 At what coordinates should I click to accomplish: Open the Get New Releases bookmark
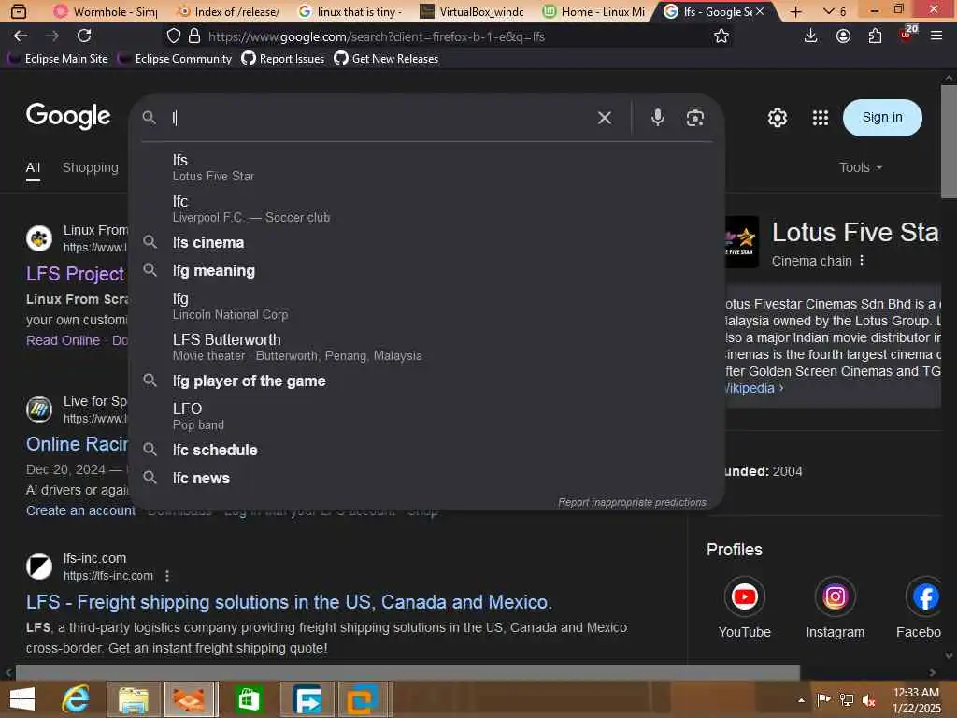tap(386, 59)
